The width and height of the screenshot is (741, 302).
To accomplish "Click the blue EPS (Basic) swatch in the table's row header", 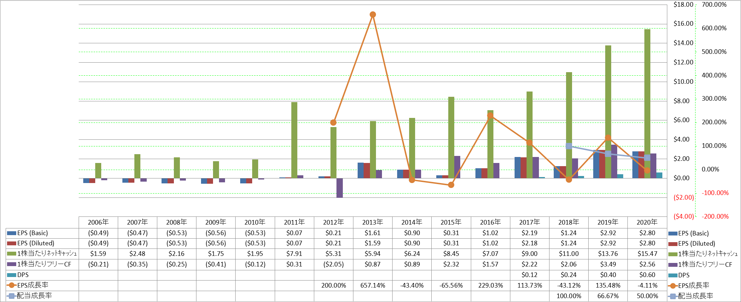I will 12,233.
